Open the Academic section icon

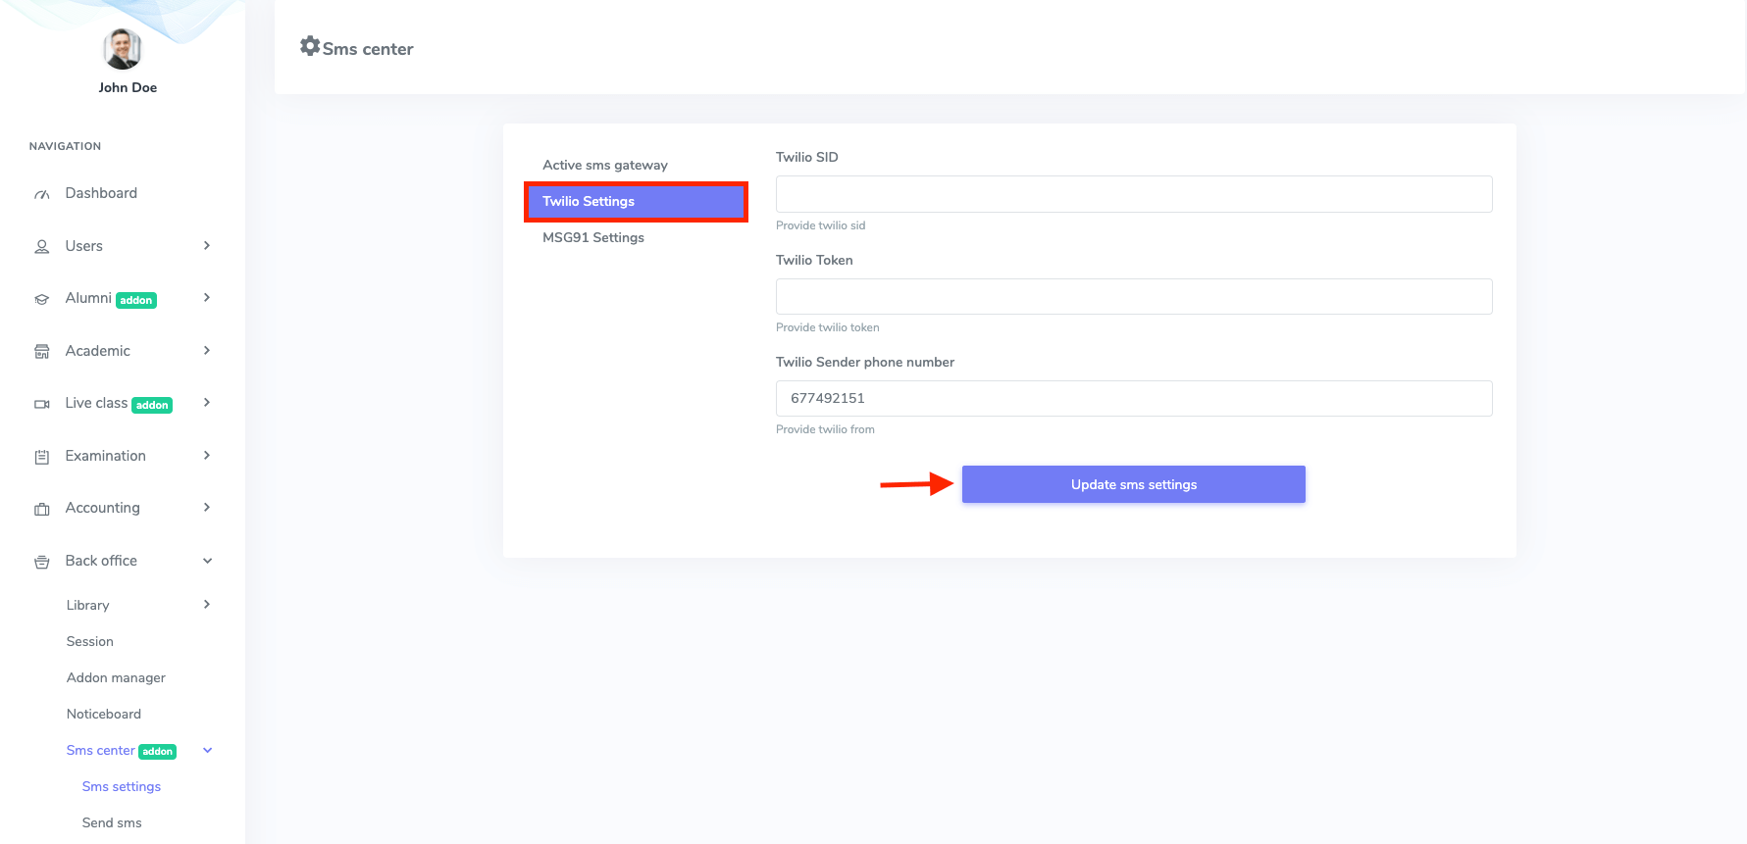(41, 351)
